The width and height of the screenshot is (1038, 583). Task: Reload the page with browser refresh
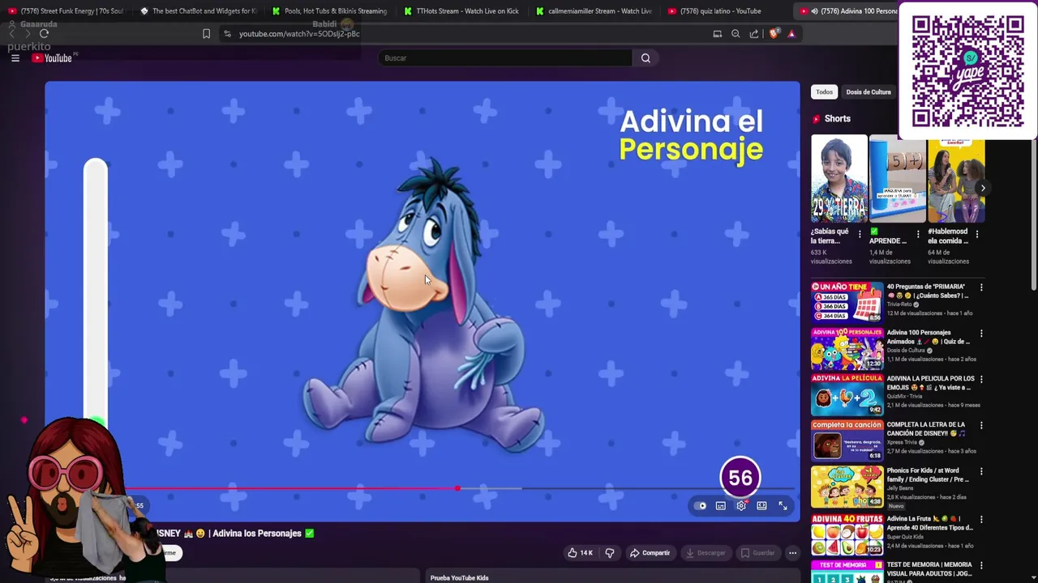44,33
